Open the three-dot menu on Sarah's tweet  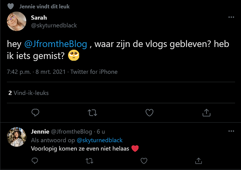[231, 17]
